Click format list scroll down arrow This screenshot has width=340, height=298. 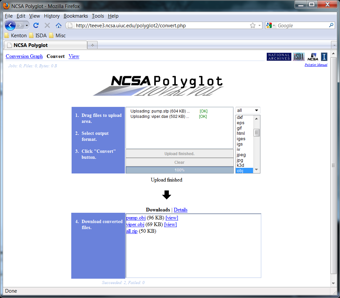tap(256, 169)
